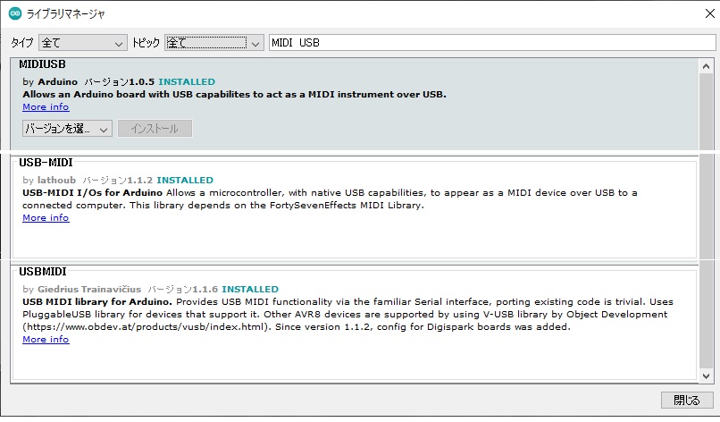
Task: Click the USB MIDI library for Arduino description
Action: pos(347,315)
